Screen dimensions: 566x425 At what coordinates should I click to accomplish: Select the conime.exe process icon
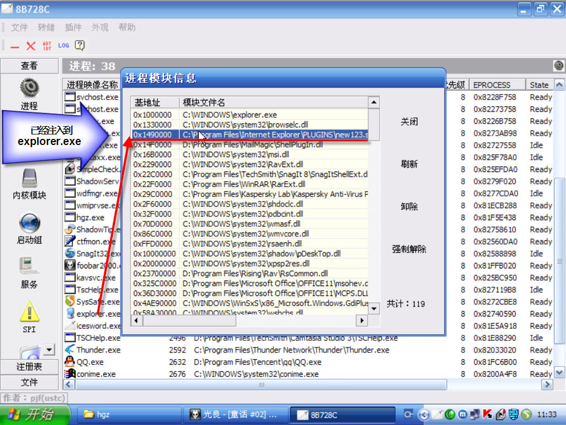click(70, 374)
